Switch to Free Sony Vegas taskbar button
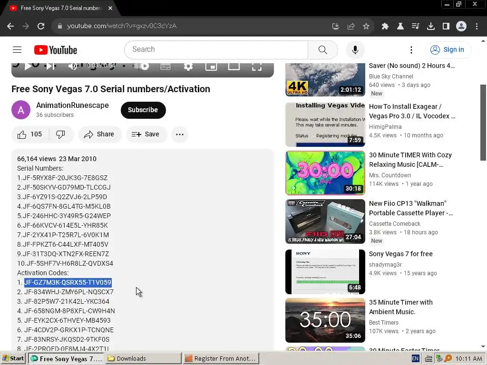The height and width of the screenshot is (365, 487). [67, 358]
